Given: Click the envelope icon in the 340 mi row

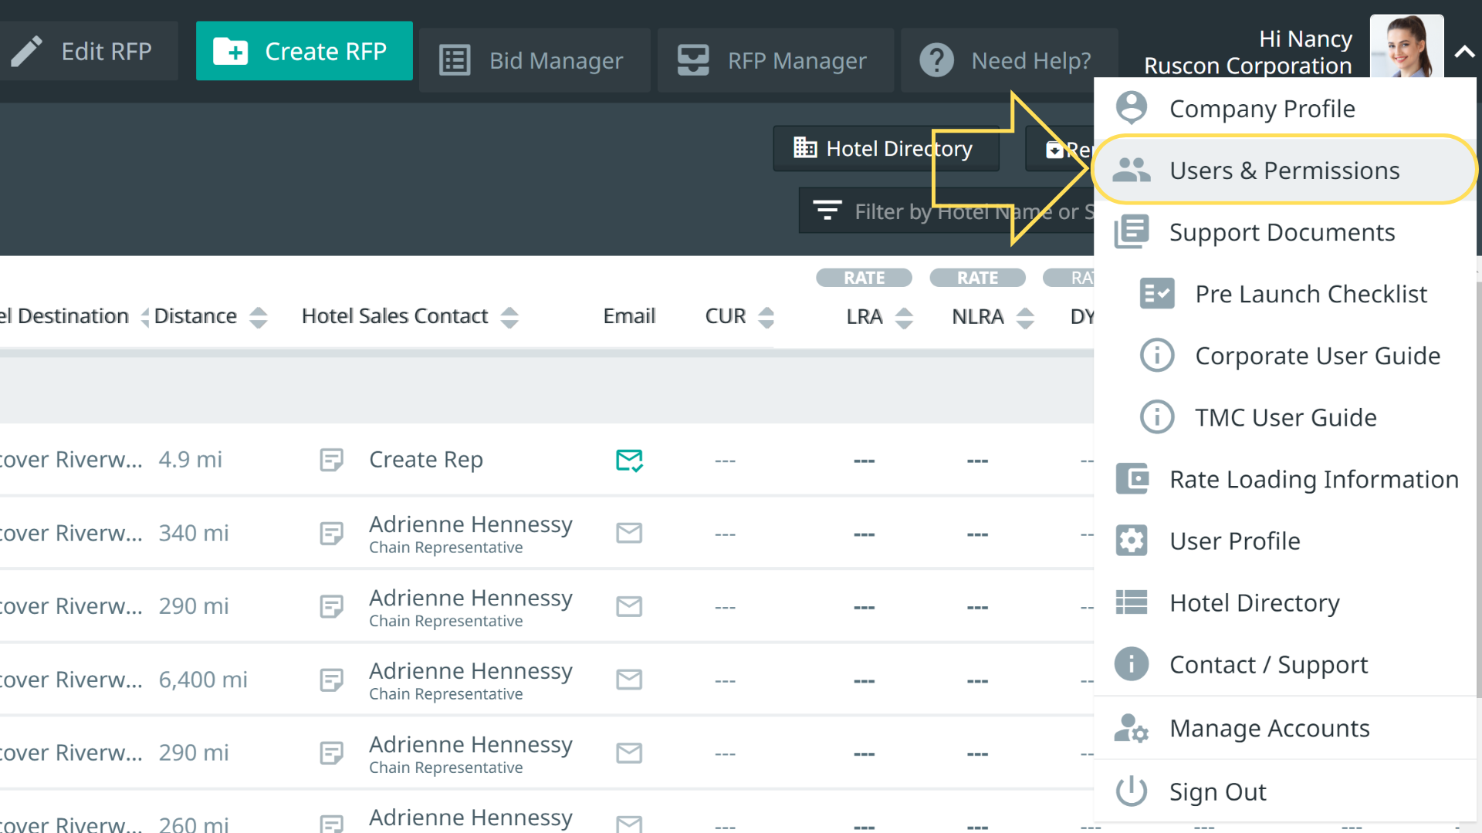Looking at the screenshot, I should point(629,533).
